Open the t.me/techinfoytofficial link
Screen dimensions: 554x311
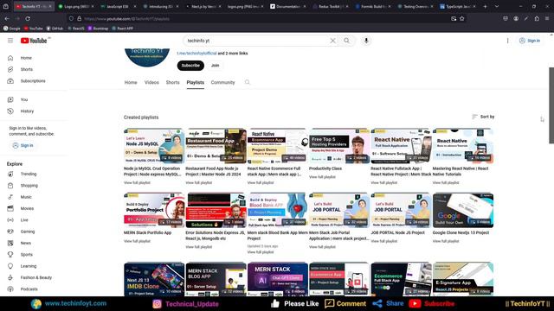click(196, 54)
